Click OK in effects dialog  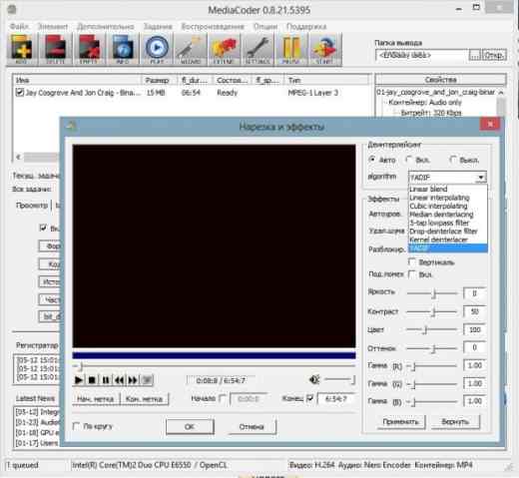(190, 426)
